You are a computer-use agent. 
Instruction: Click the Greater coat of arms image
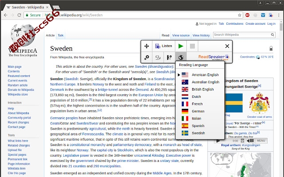[259, 103]
